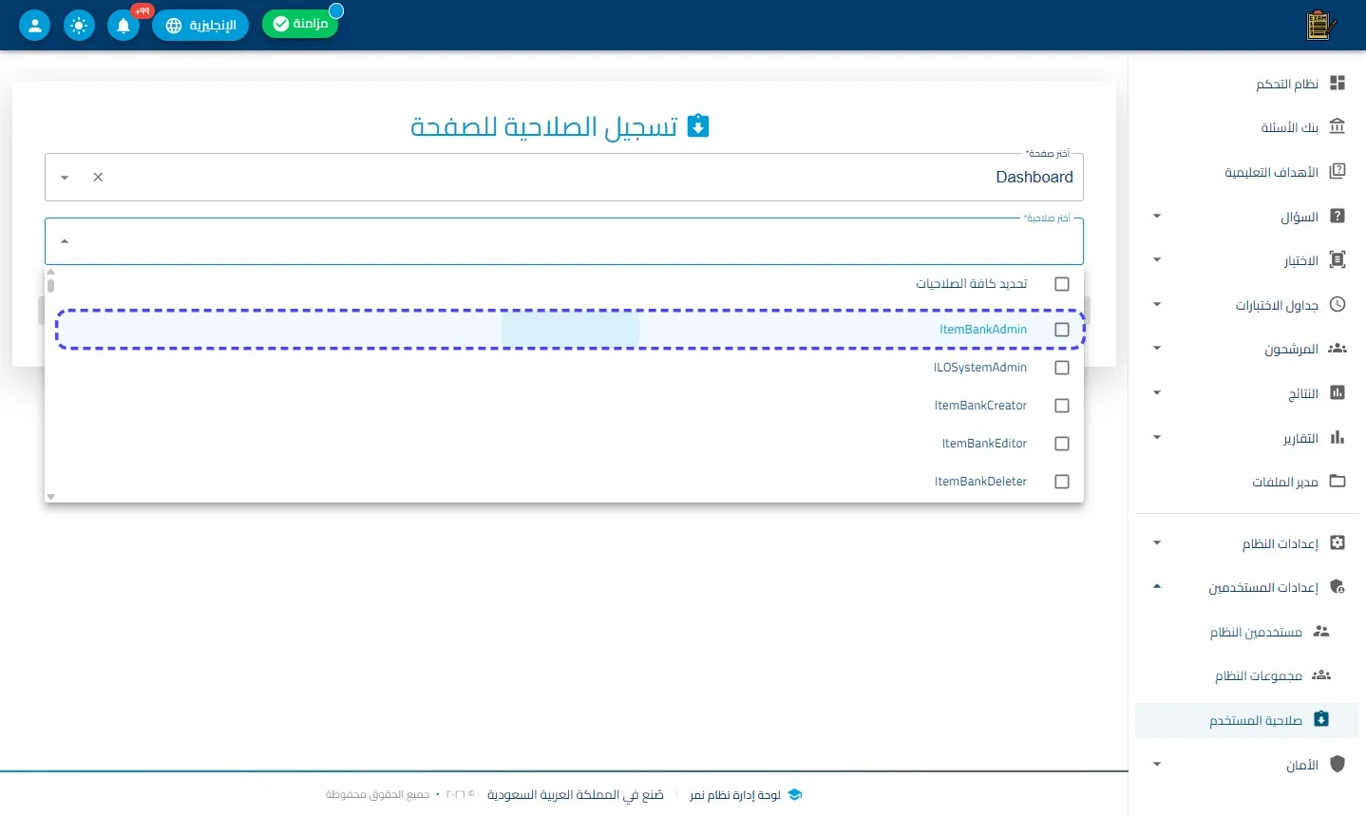This screenshot has height=816, width=1366.
Task: Click the الأهداف التعليمية icon
Action: tap(1338, 172)
